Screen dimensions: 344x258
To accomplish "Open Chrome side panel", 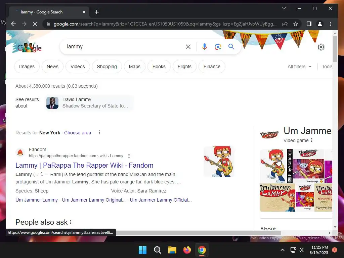I will [309, 24].
